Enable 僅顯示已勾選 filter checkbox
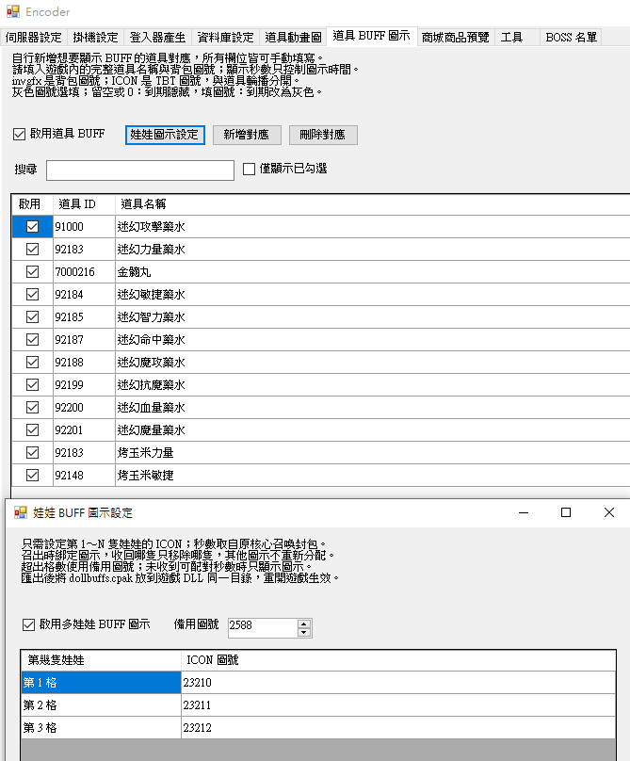This screenshot has height=761, width=630. pos(249,169)
